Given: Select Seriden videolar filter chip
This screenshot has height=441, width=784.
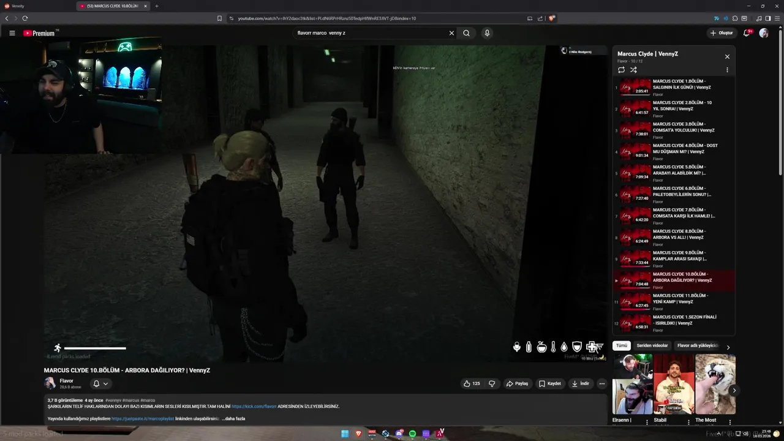Looking at the screenshot, I should click(x=652, y=345).
